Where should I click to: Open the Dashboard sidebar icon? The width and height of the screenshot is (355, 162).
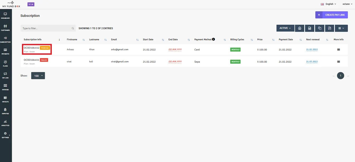pyautogui.click(x=5, y=16)
